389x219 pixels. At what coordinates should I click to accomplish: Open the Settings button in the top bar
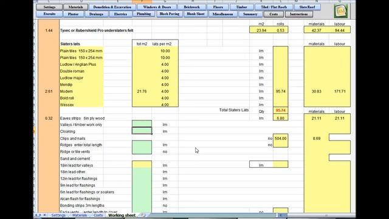coord(49,7)
